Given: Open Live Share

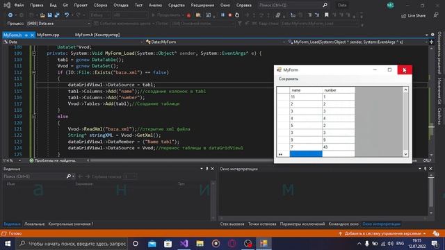Looking at the screenshot, I should (x=413, y=15).
